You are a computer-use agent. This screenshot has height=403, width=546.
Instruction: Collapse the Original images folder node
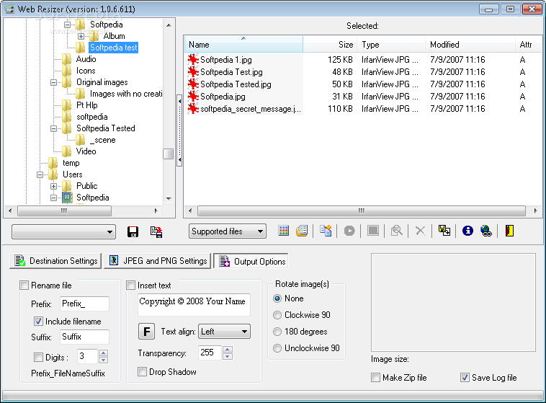[53, 83]
